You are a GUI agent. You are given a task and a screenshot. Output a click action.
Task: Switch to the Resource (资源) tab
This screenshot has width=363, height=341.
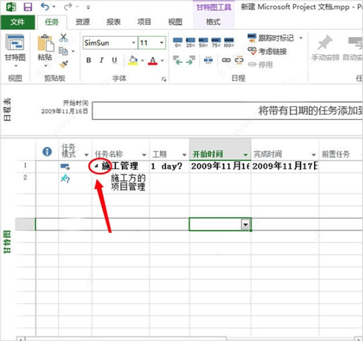(83, 22)
